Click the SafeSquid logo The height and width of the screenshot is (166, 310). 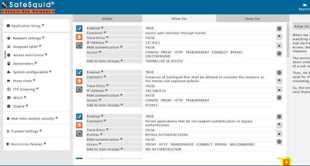click(28, 7)
